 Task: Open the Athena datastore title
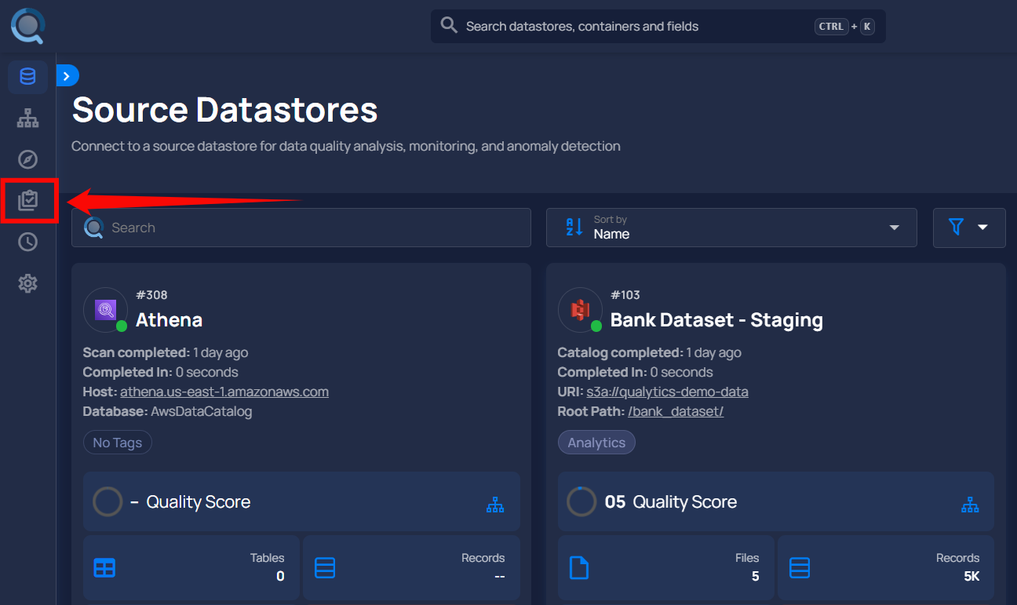tap(169, 320)
